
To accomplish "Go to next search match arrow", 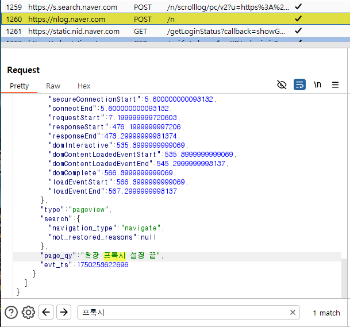I will 64,312.
